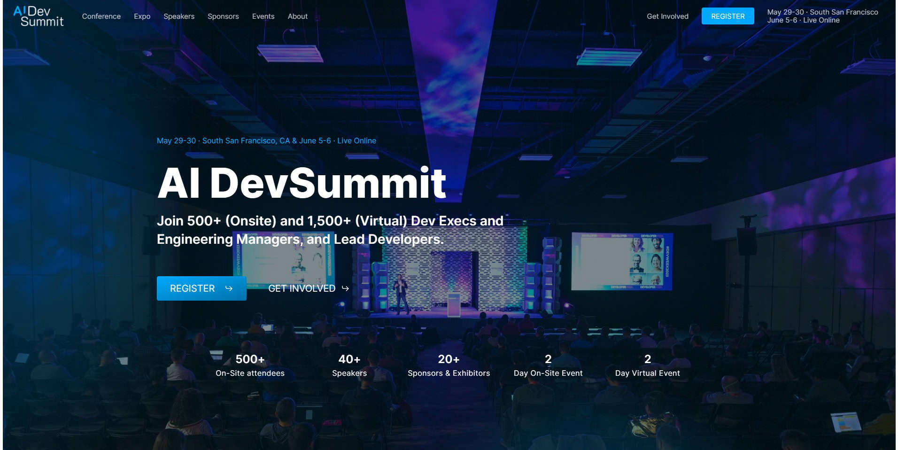Viewport: 898px width, 450px height.
Task: Click the '20+' sponsors number
Action: point(449,359)
